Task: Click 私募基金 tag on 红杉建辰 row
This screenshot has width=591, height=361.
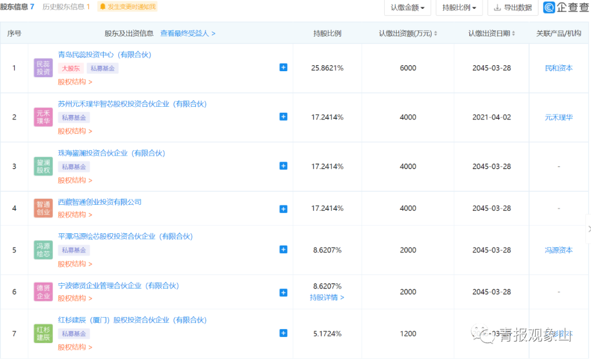Action: tap(74, 334)
